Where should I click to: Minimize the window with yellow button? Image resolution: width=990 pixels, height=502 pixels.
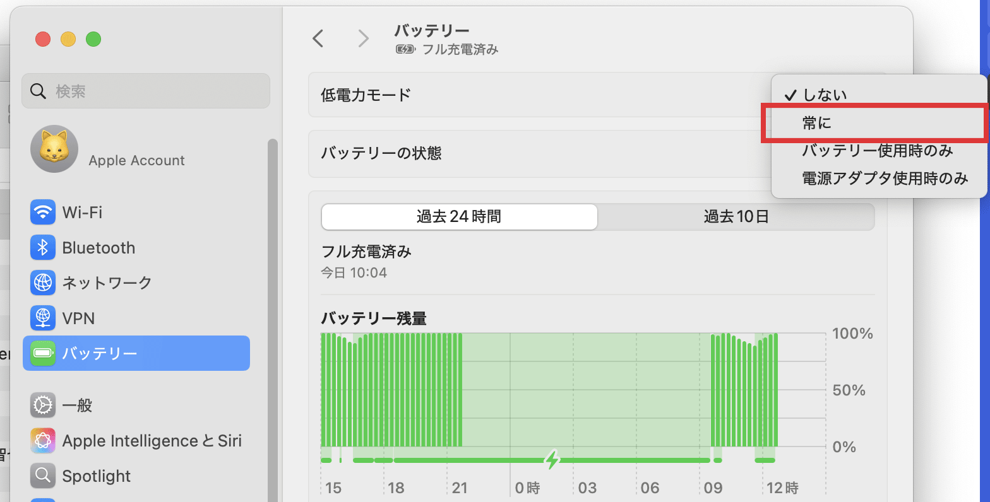coord(68,39)
